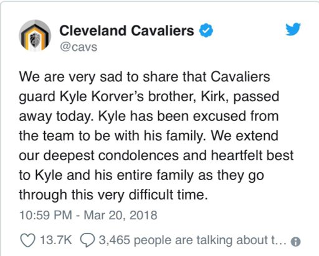The height and width of the screenshot is (256, 319).
Task: Click the Twitter bird logo
Action: (293, 29)
